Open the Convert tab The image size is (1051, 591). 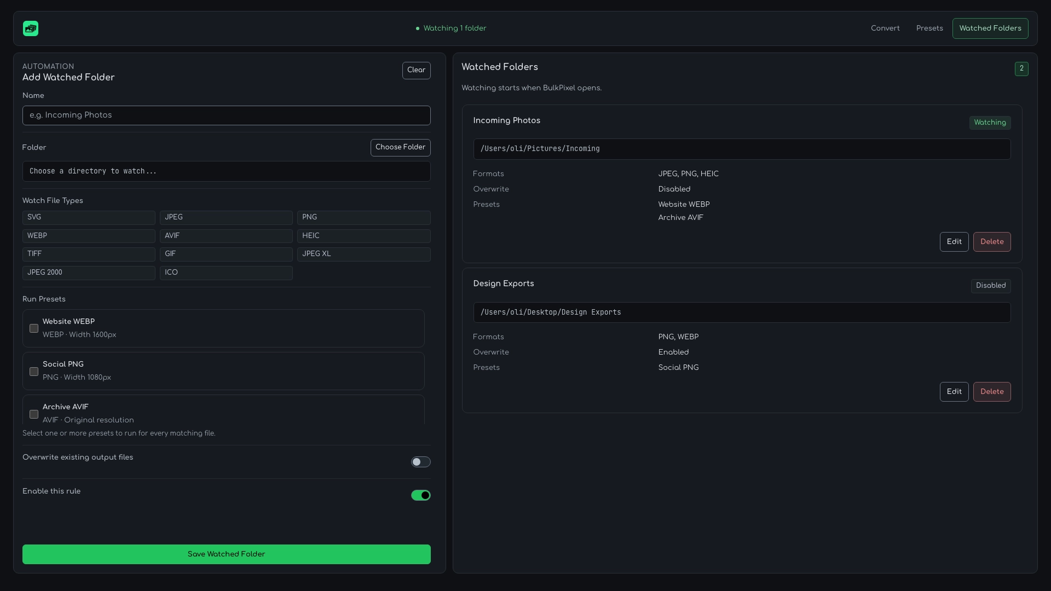pyautogui.click(x=885, y=28)
